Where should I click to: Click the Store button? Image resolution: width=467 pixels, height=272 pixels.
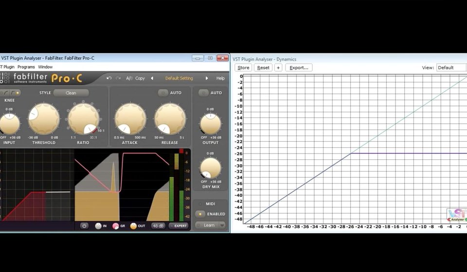click(243, 68)
